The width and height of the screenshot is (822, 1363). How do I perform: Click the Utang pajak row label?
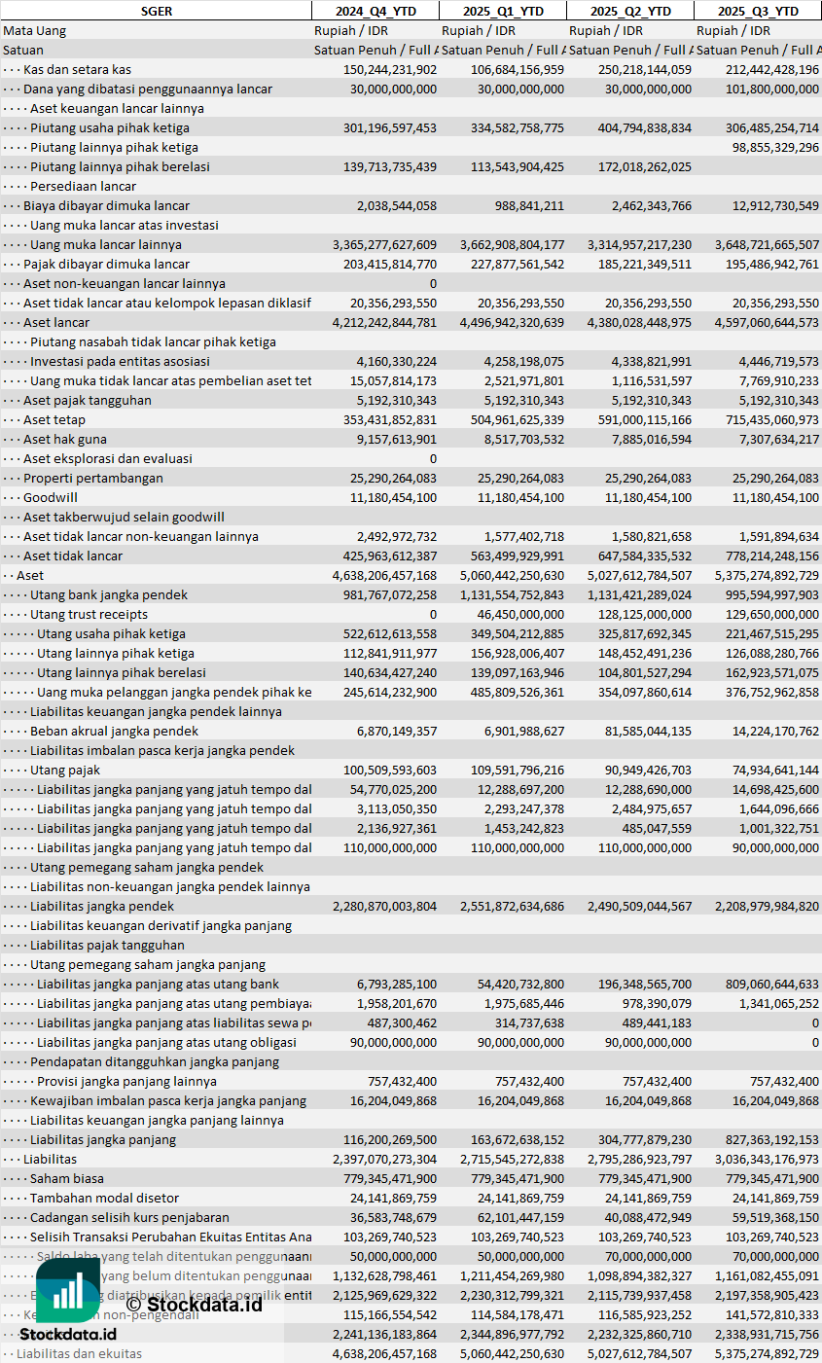[x=64, y=770]
